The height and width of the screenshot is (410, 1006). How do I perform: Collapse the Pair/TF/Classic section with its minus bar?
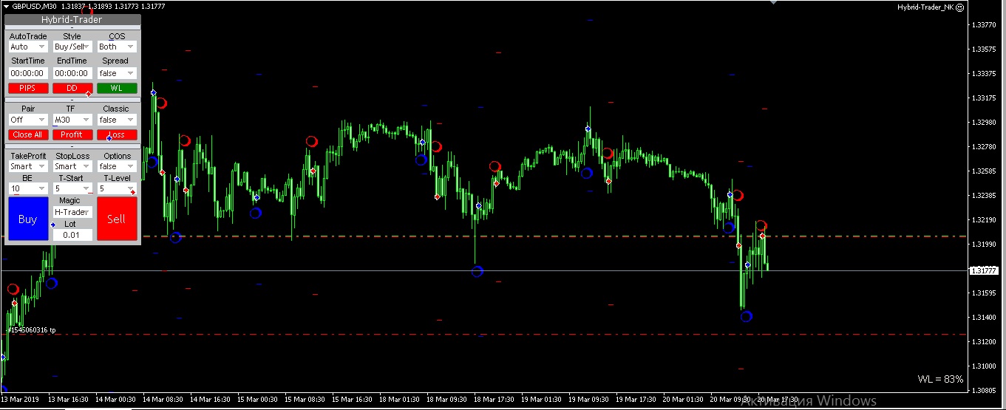[x=72, y=99]
